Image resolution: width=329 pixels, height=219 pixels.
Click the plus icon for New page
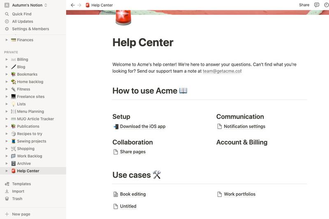[x=7, y=214]
